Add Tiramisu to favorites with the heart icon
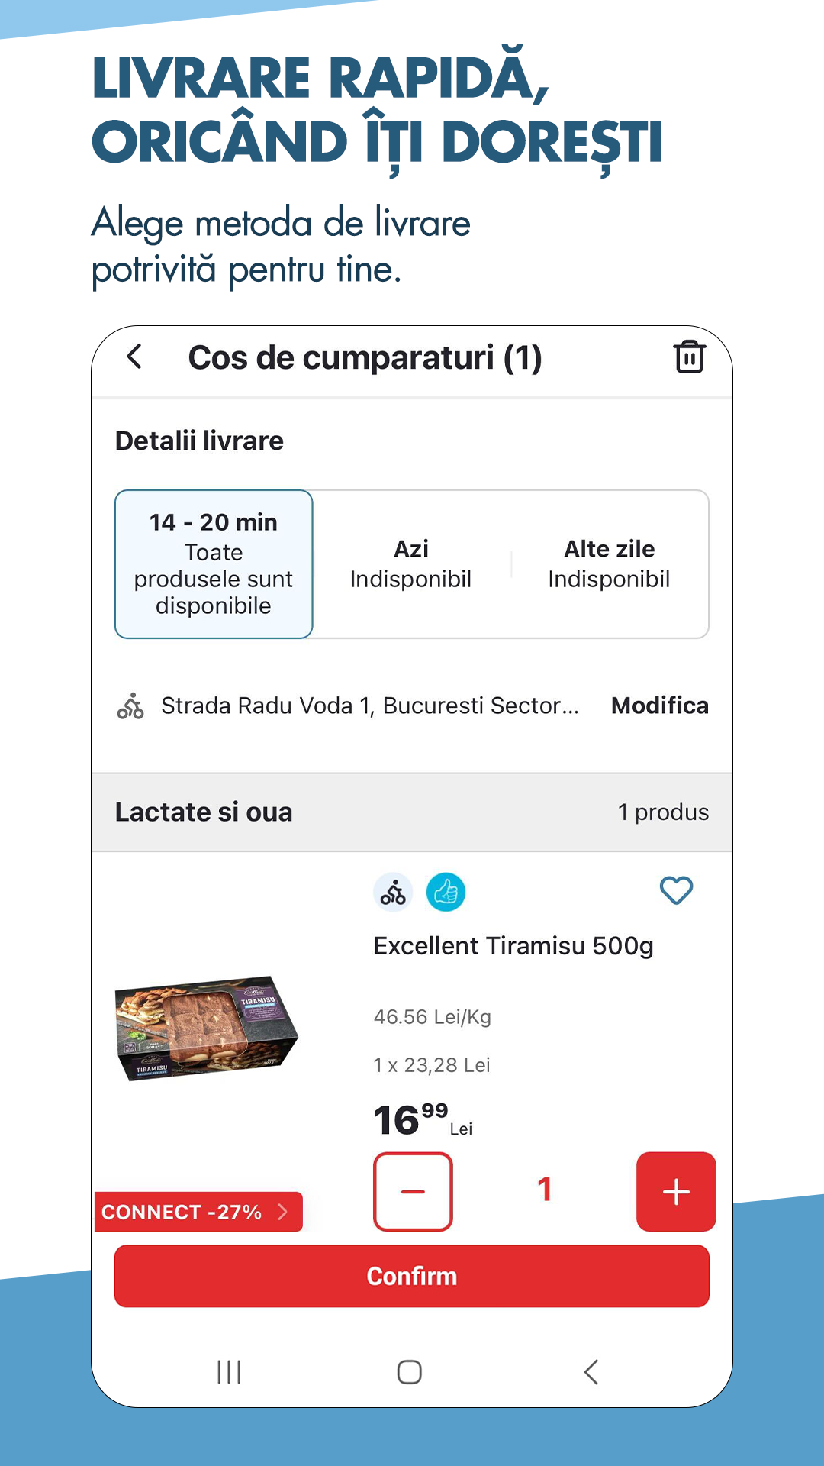Image resolution: width=824 pixels, height=1466 pixels. click(676, 890)
